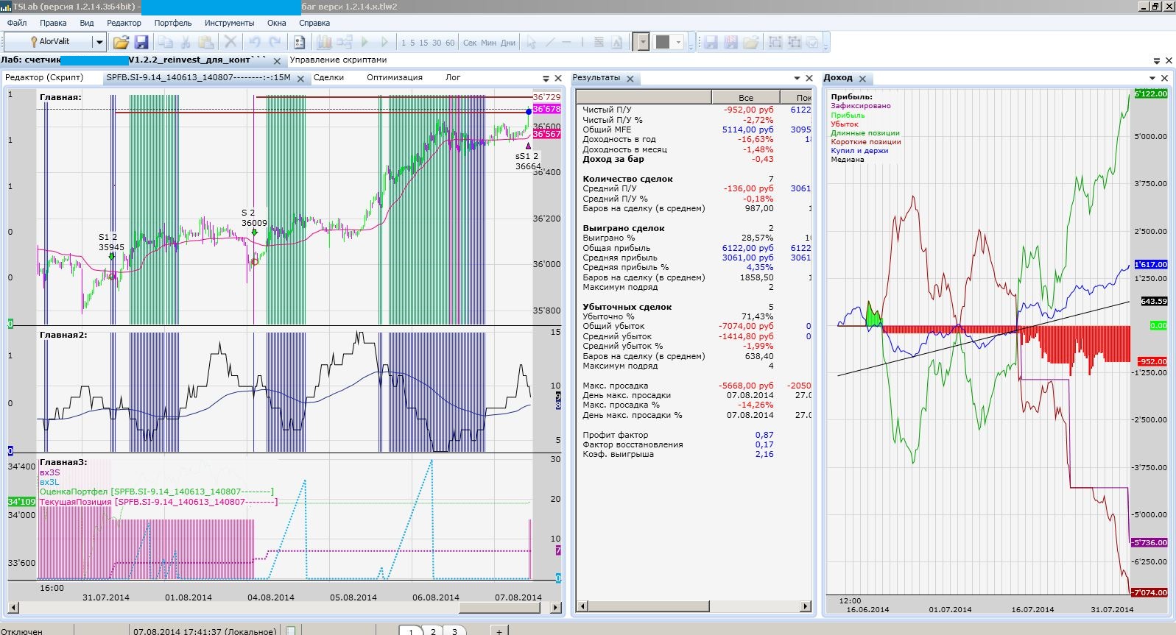This screenshot has height=635, width=1176.
Task: Click the gray color swatch in toolbar
Action: coord(663,42)
